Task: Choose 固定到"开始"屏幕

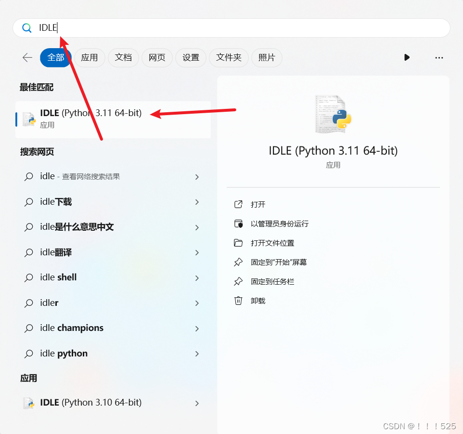Action: (x=279, y=263)
